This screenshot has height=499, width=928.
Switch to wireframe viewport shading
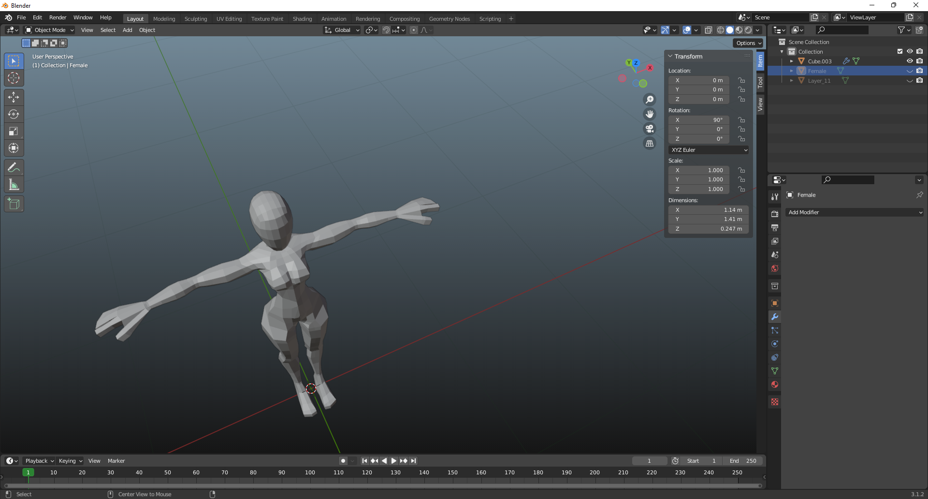pyautogui.click(x=721, y=30)
